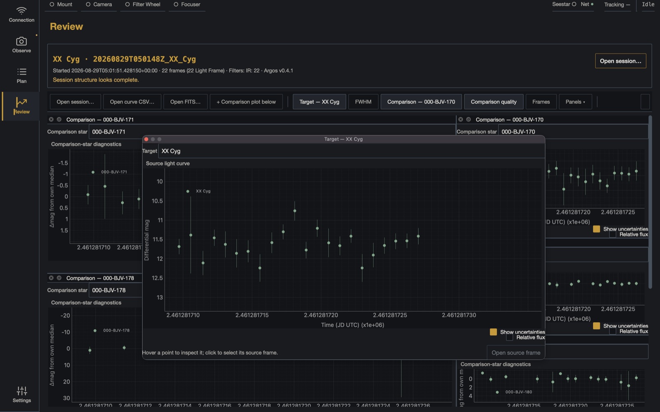Viewport: 660px width, 412px height.
Task: Click float icon of Comparison 000-BJV-178 panel
Action: coord(59,278)
